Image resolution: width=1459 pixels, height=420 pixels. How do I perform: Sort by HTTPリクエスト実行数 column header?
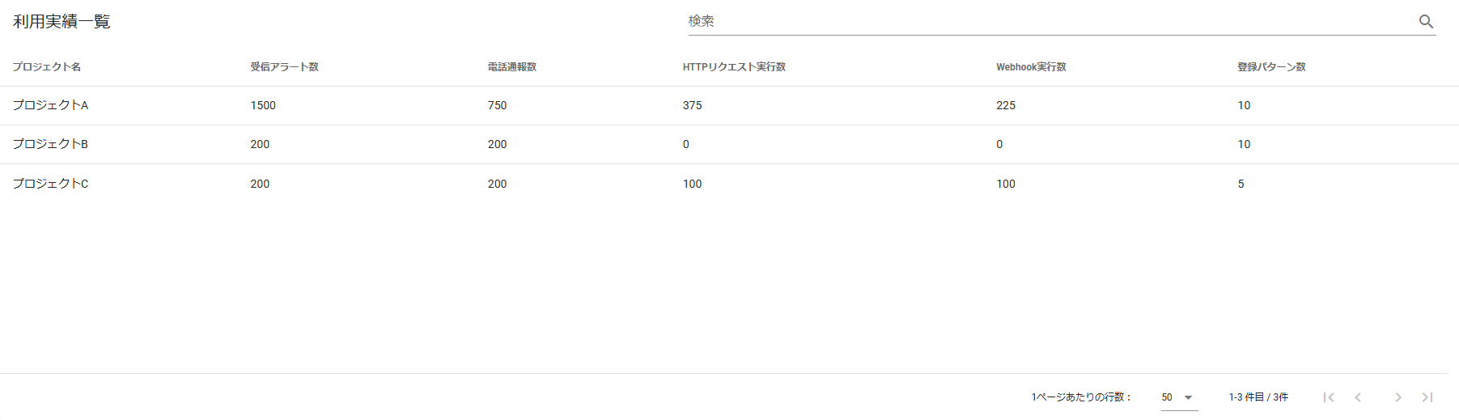point(734,67)
